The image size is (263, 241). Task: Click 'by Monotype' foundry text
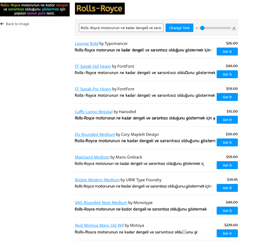pyautogui.click(x=140, y=203)
